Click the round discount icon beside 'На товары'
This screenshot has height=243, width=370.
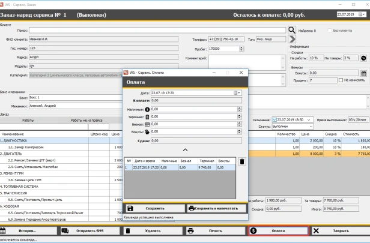363,58
